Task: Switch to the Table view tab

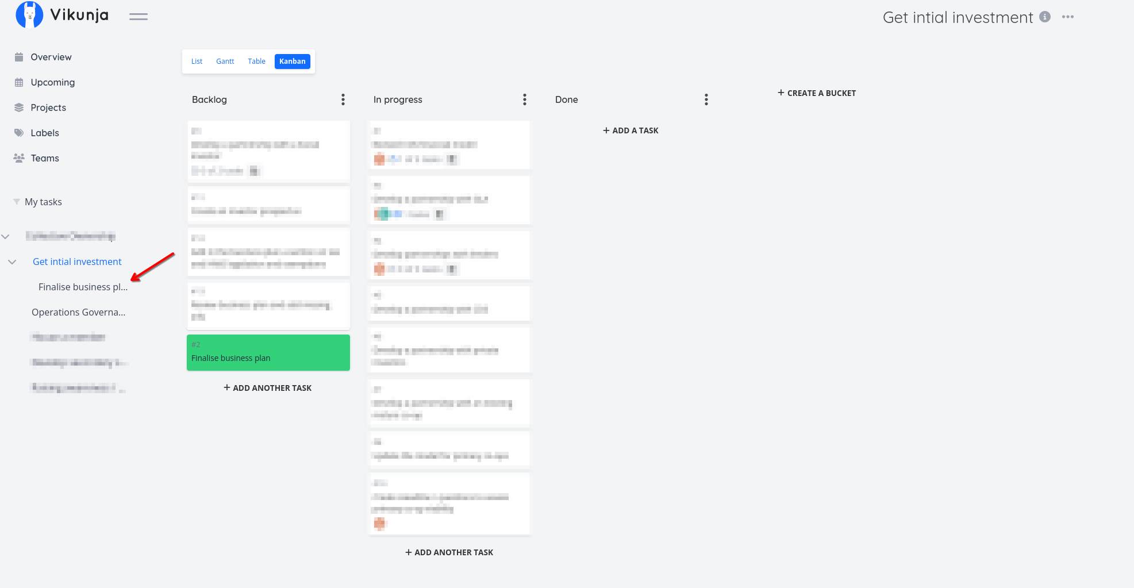Action: coord(256,62)
